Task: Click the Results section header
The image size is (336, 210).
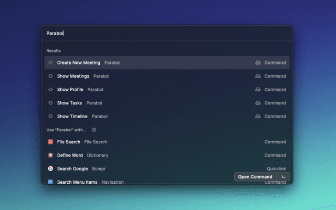Action: click(54, 51)
